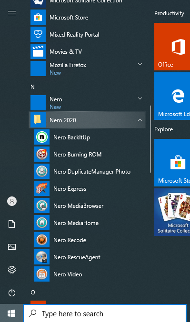Click the Power icon
This screenshot has width=190, height=322.
pyautogui.click(x=12, y=293)
